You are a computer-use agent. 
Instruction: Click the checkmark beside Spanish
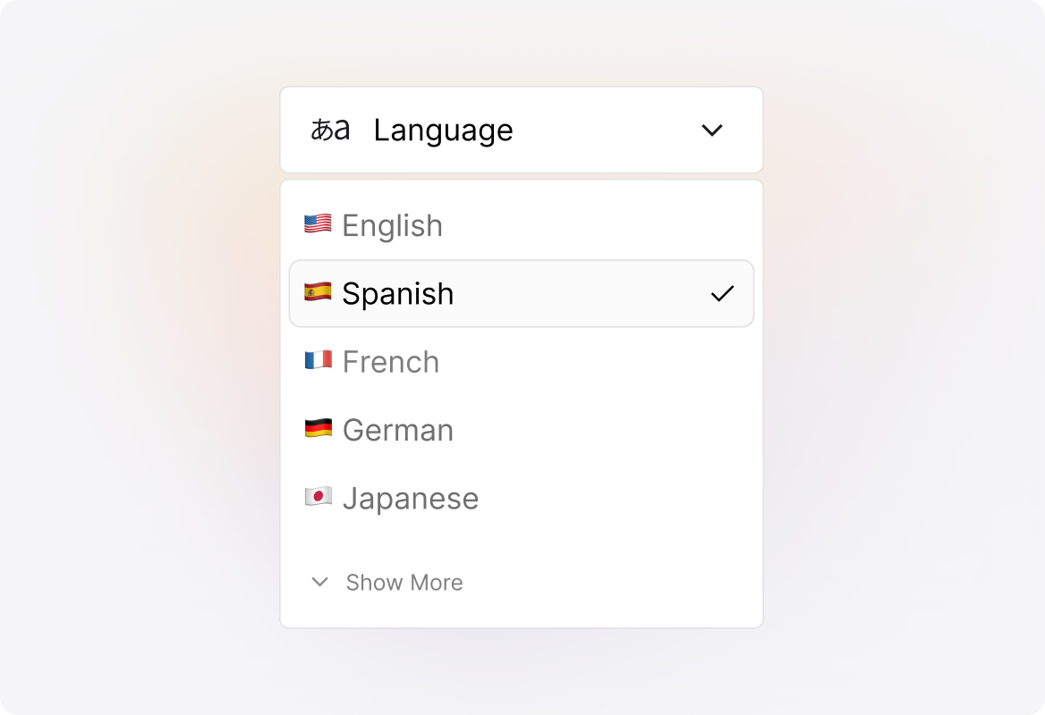click(721, 293)
